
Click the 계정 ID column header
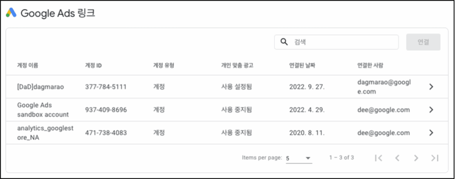pos(94,65)
